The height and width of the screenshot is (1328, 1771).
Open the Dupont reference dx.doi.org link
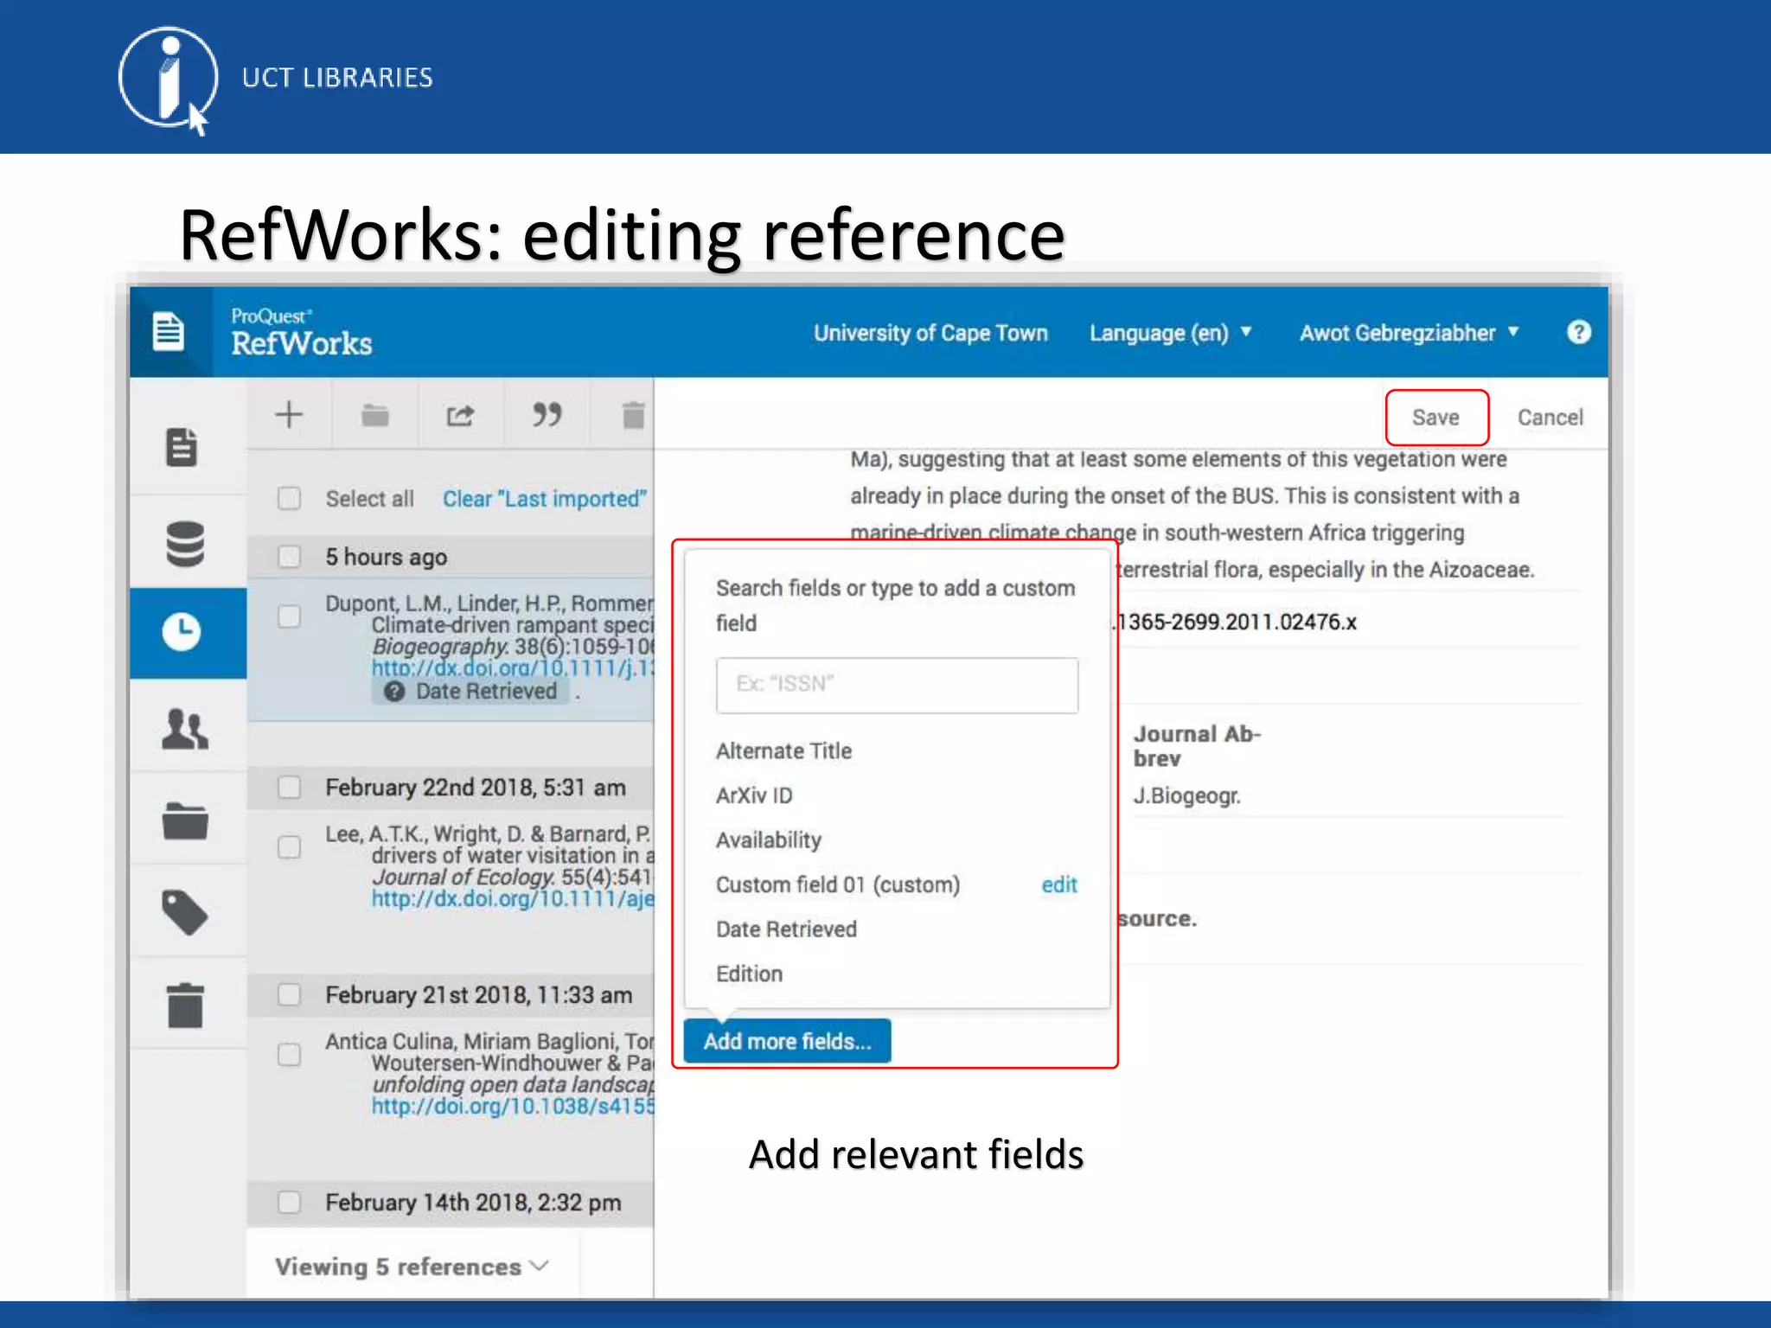pyautogui.click(x=513, y=668)
